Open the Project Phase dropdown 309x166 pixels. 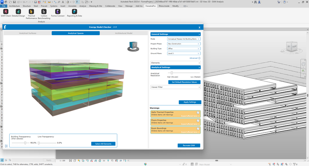tap(184, 44)
